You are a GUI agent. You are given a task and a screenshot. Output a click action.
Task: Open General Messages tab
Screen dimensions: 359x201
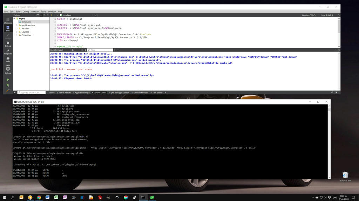tap(140, 92)
